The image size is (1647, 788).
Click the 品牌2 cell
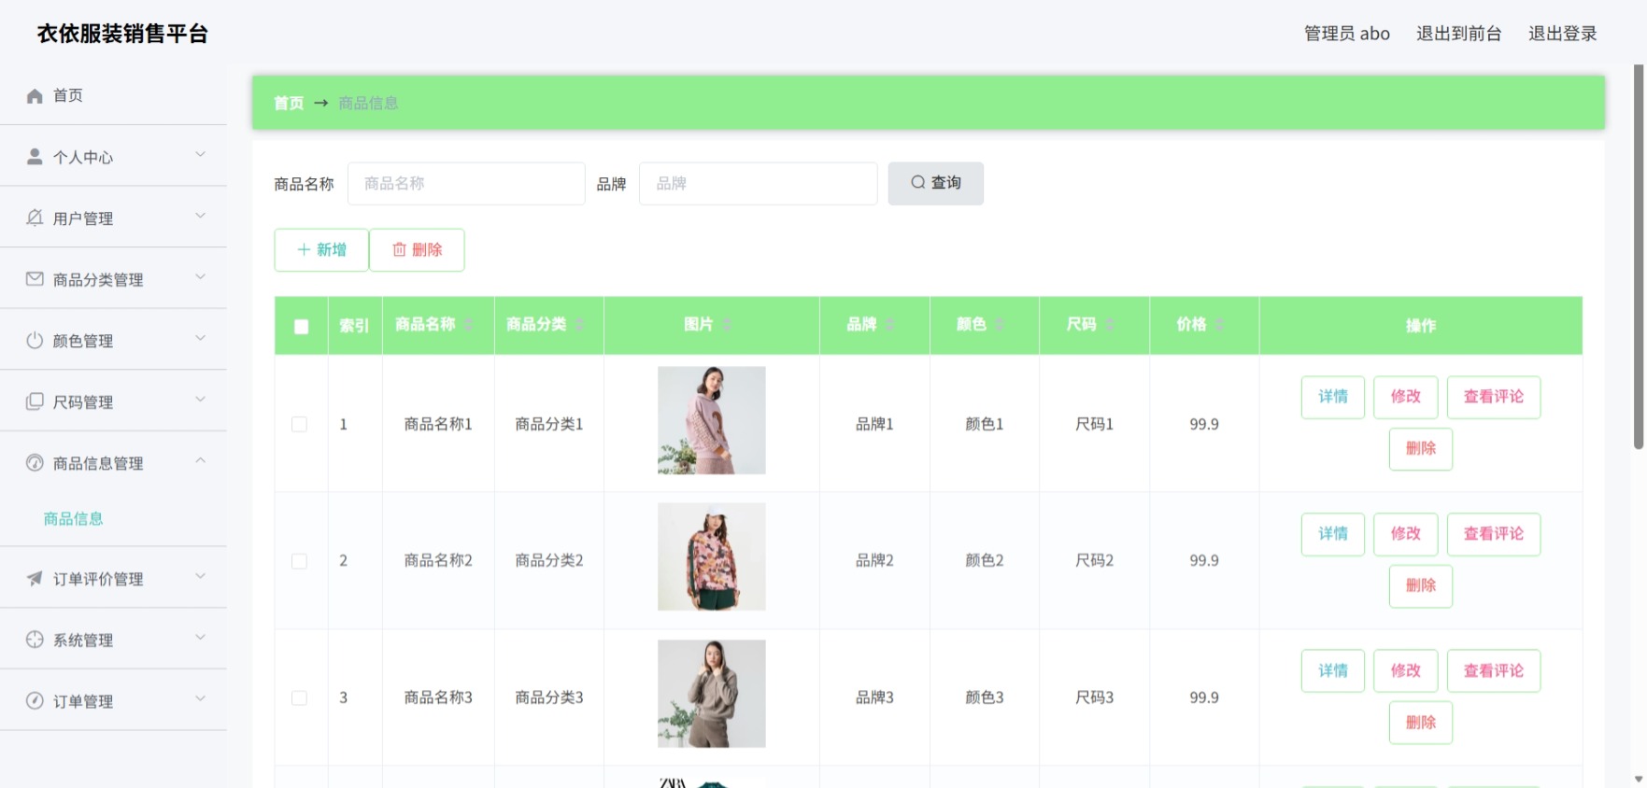point(874,560)
